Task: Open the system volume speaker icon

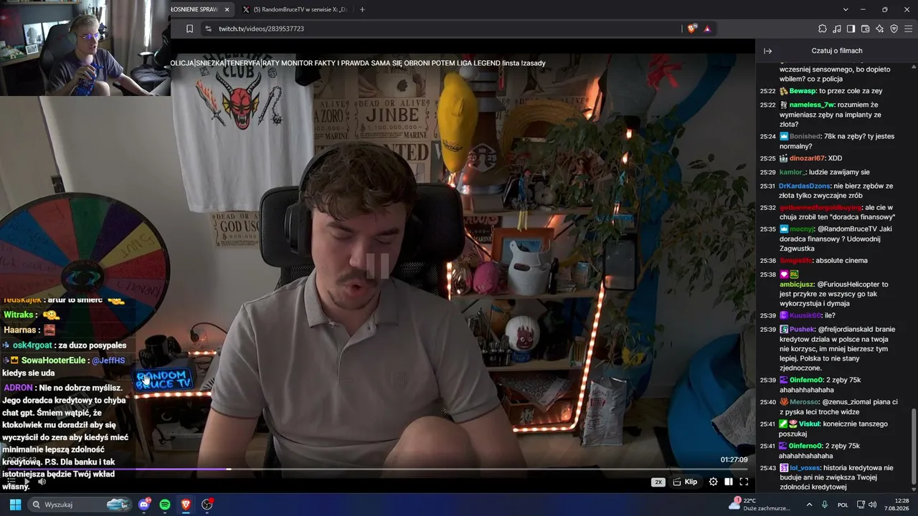Action: [873, 505]
